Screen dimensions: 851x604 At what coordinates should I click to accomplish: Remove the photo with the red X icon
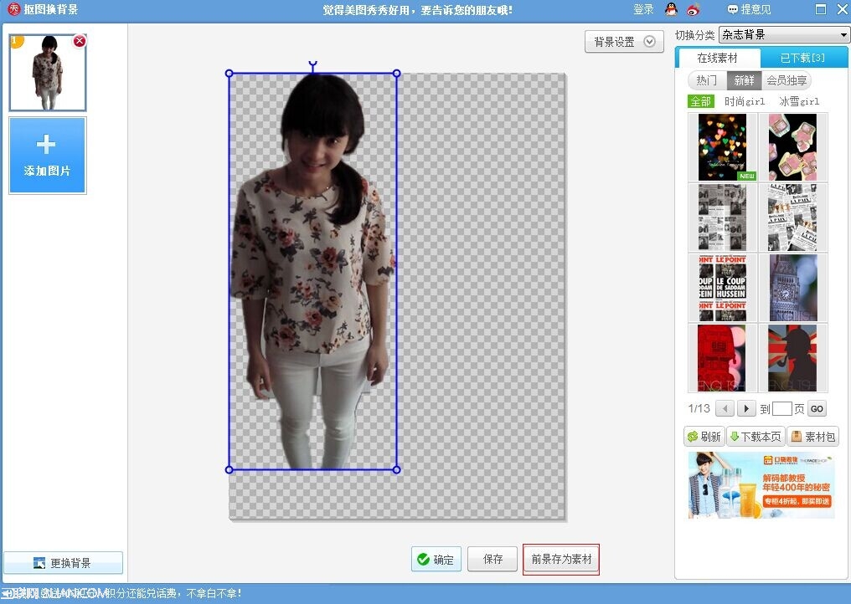point(80,41)
